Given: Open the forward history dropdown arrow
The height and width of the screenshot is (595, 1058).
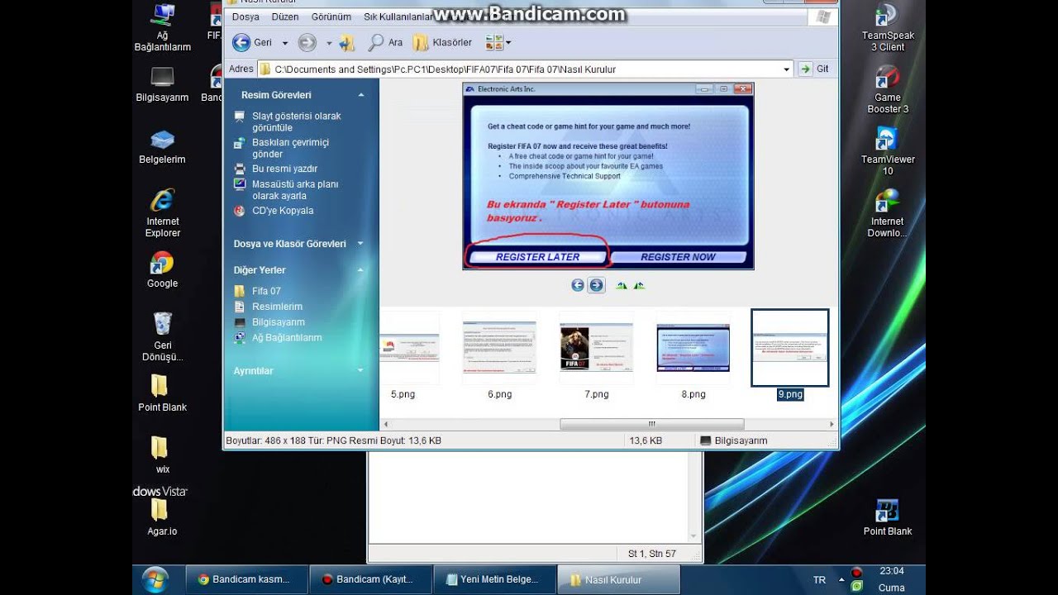Looking at the screenshot, I should [x=328, y=43].
